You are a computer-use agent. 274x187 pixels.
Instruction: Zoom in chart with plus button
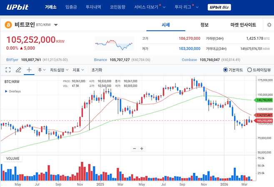pos(142,148)
